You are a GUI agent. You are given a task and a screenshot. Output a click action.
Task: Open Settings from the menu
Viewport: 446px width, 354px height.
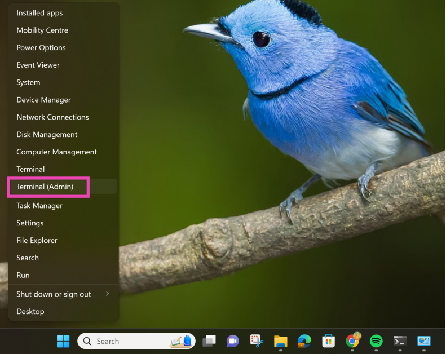64,223
